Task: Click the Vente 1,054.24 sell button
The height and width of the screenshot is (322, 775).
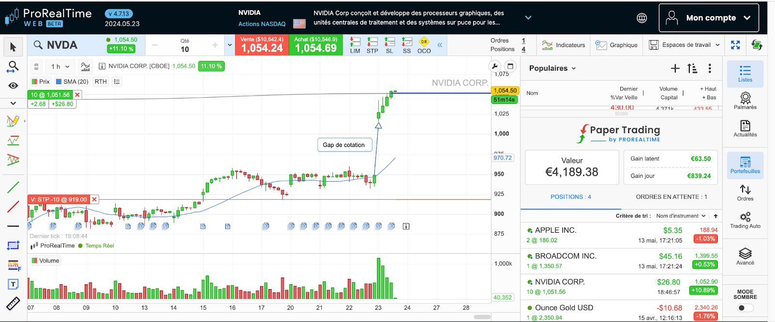Action: [262, 45]
